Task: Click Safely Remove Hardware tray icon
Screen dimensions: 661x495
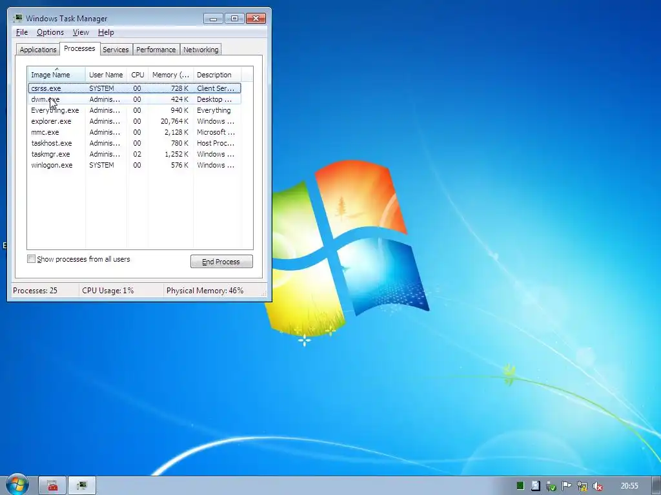Action: click(551, 487)
